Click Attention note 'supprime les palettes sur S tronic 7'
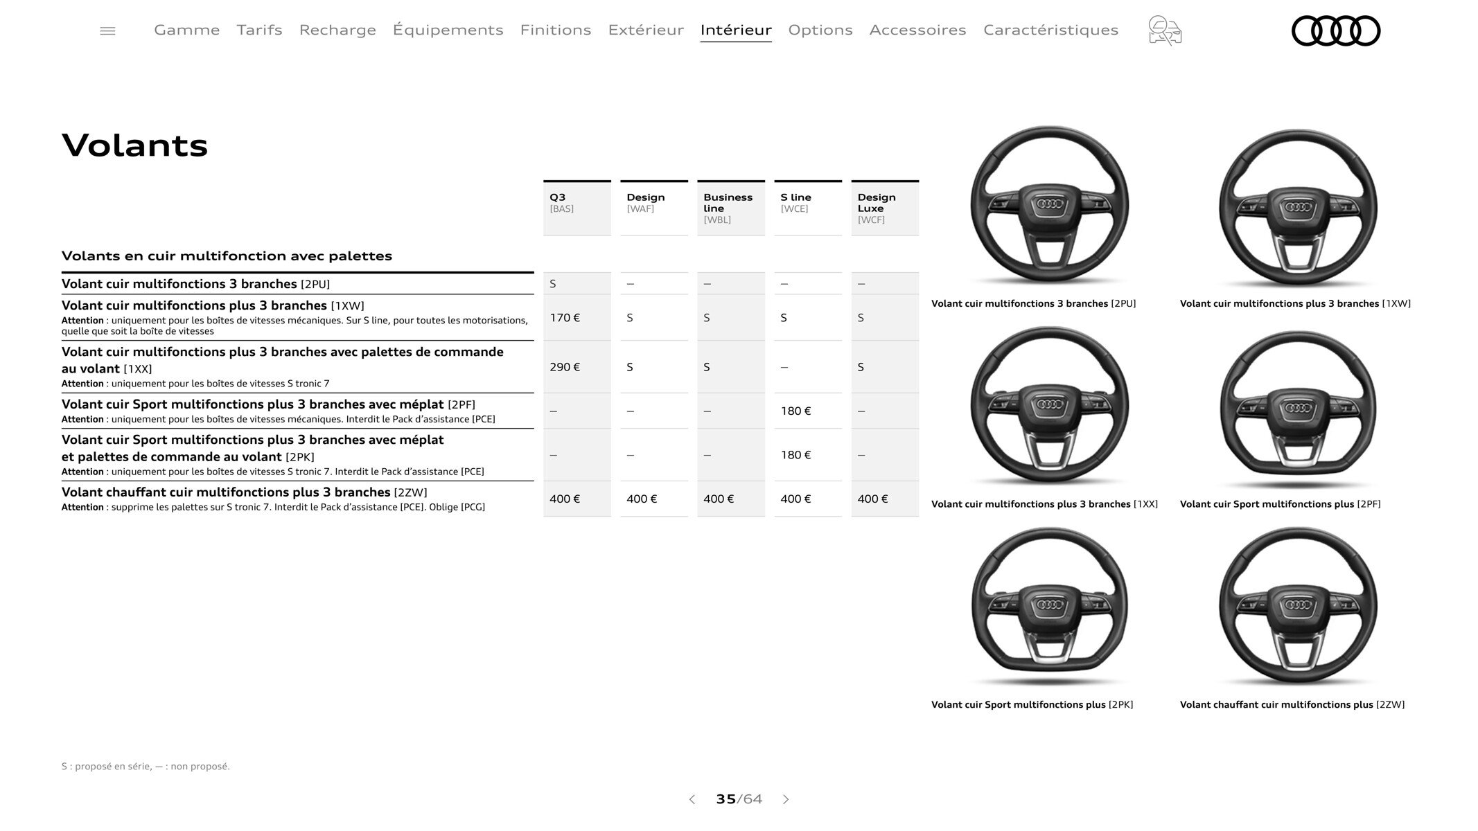This screenshot has width=1478, height=831. point(273,508)
